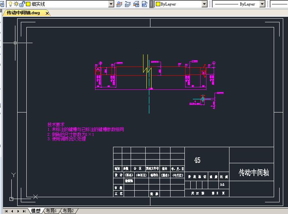
Task: Toggle layer freeze sun icon
Action: [16, 4]
